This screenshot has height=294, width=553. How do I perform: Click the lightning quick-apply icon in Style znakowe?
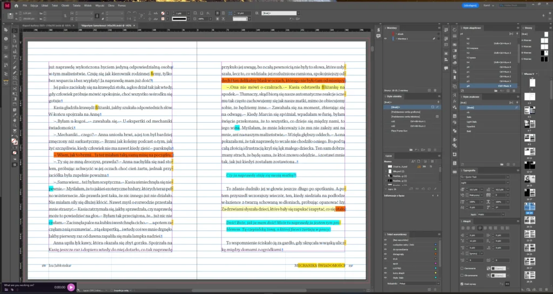coord(517,102)
